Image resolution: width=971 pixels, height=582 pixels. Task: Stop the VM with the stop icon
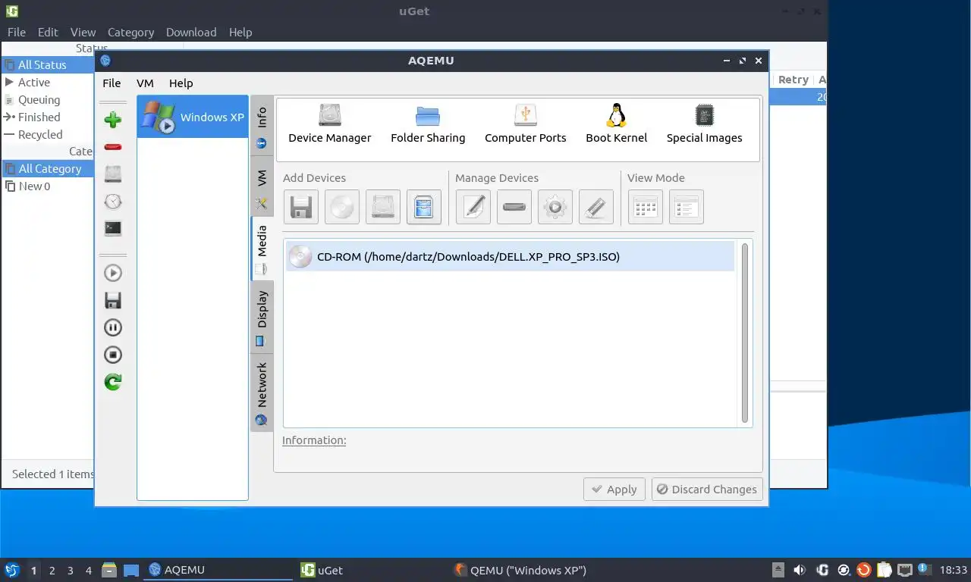pyautogui.click(x=113, y=355)
